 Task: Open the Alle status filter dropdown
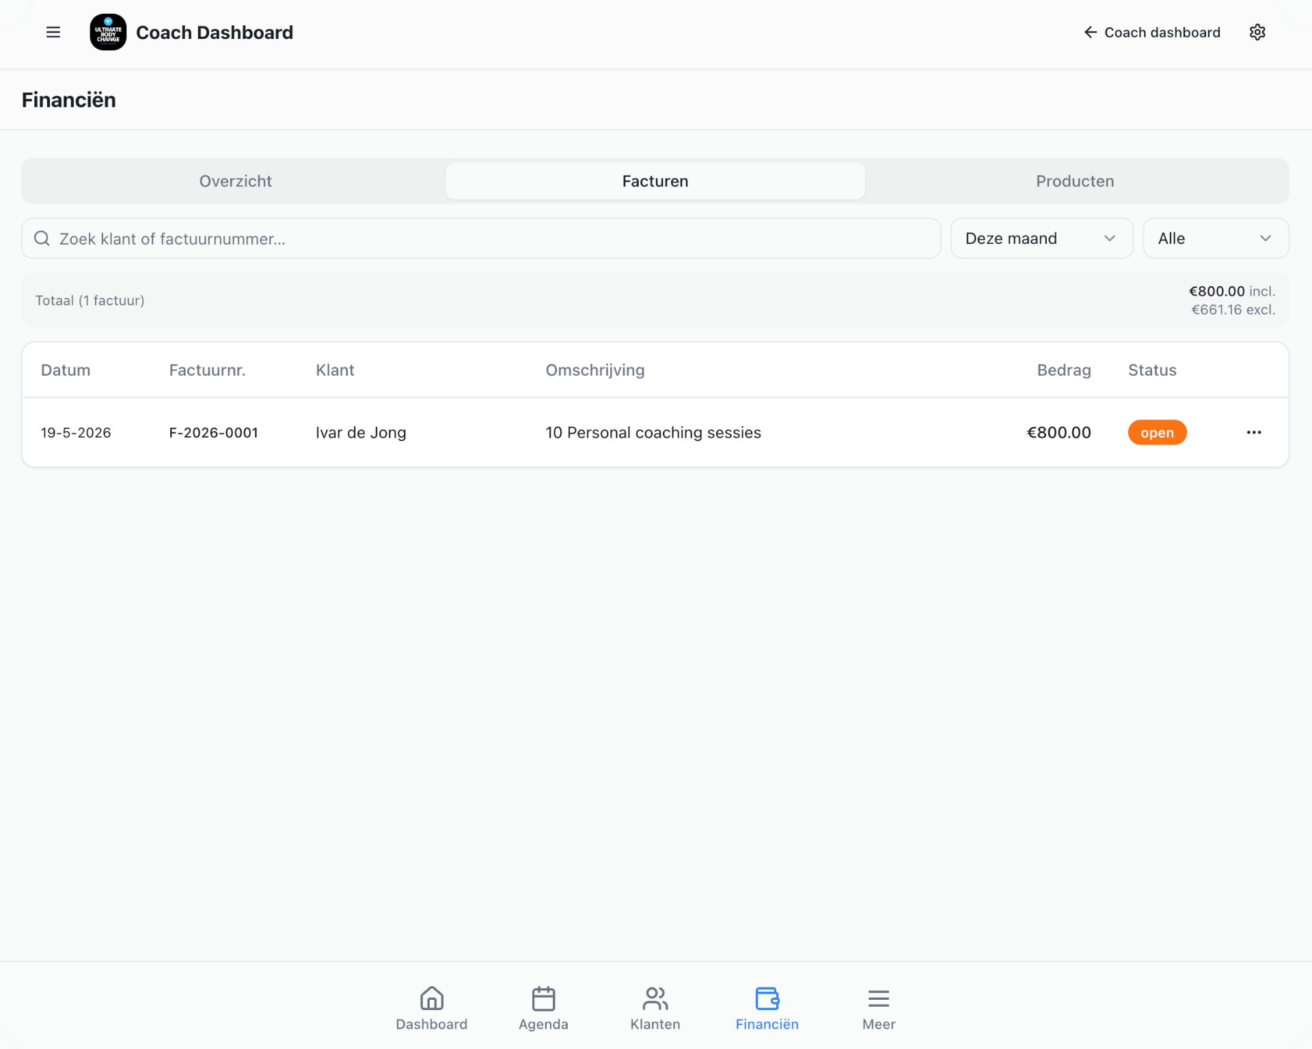point(1216,238)
